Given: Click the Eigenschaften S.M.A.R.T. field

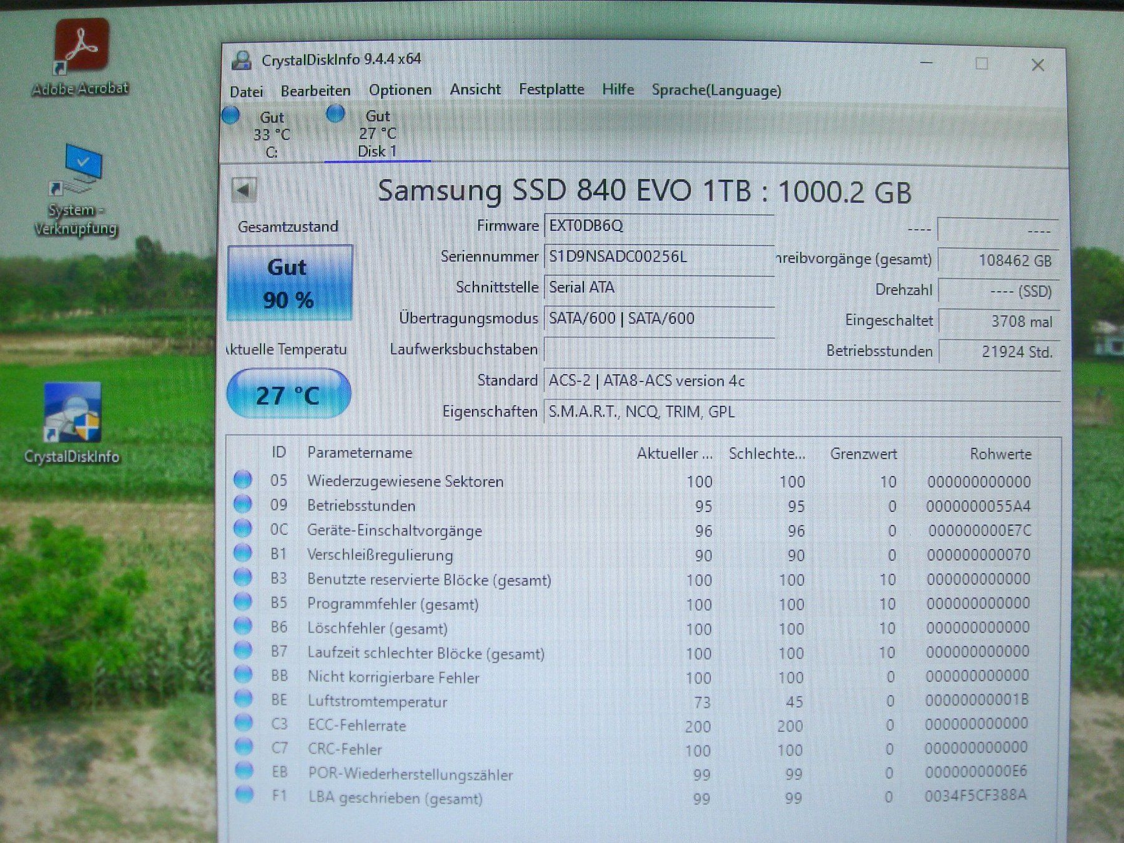Looking at the screenshot, I should point(802,412).
